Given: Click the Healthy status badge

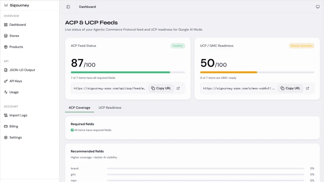Looking at the screenshot, I should [x=178, y=46].
